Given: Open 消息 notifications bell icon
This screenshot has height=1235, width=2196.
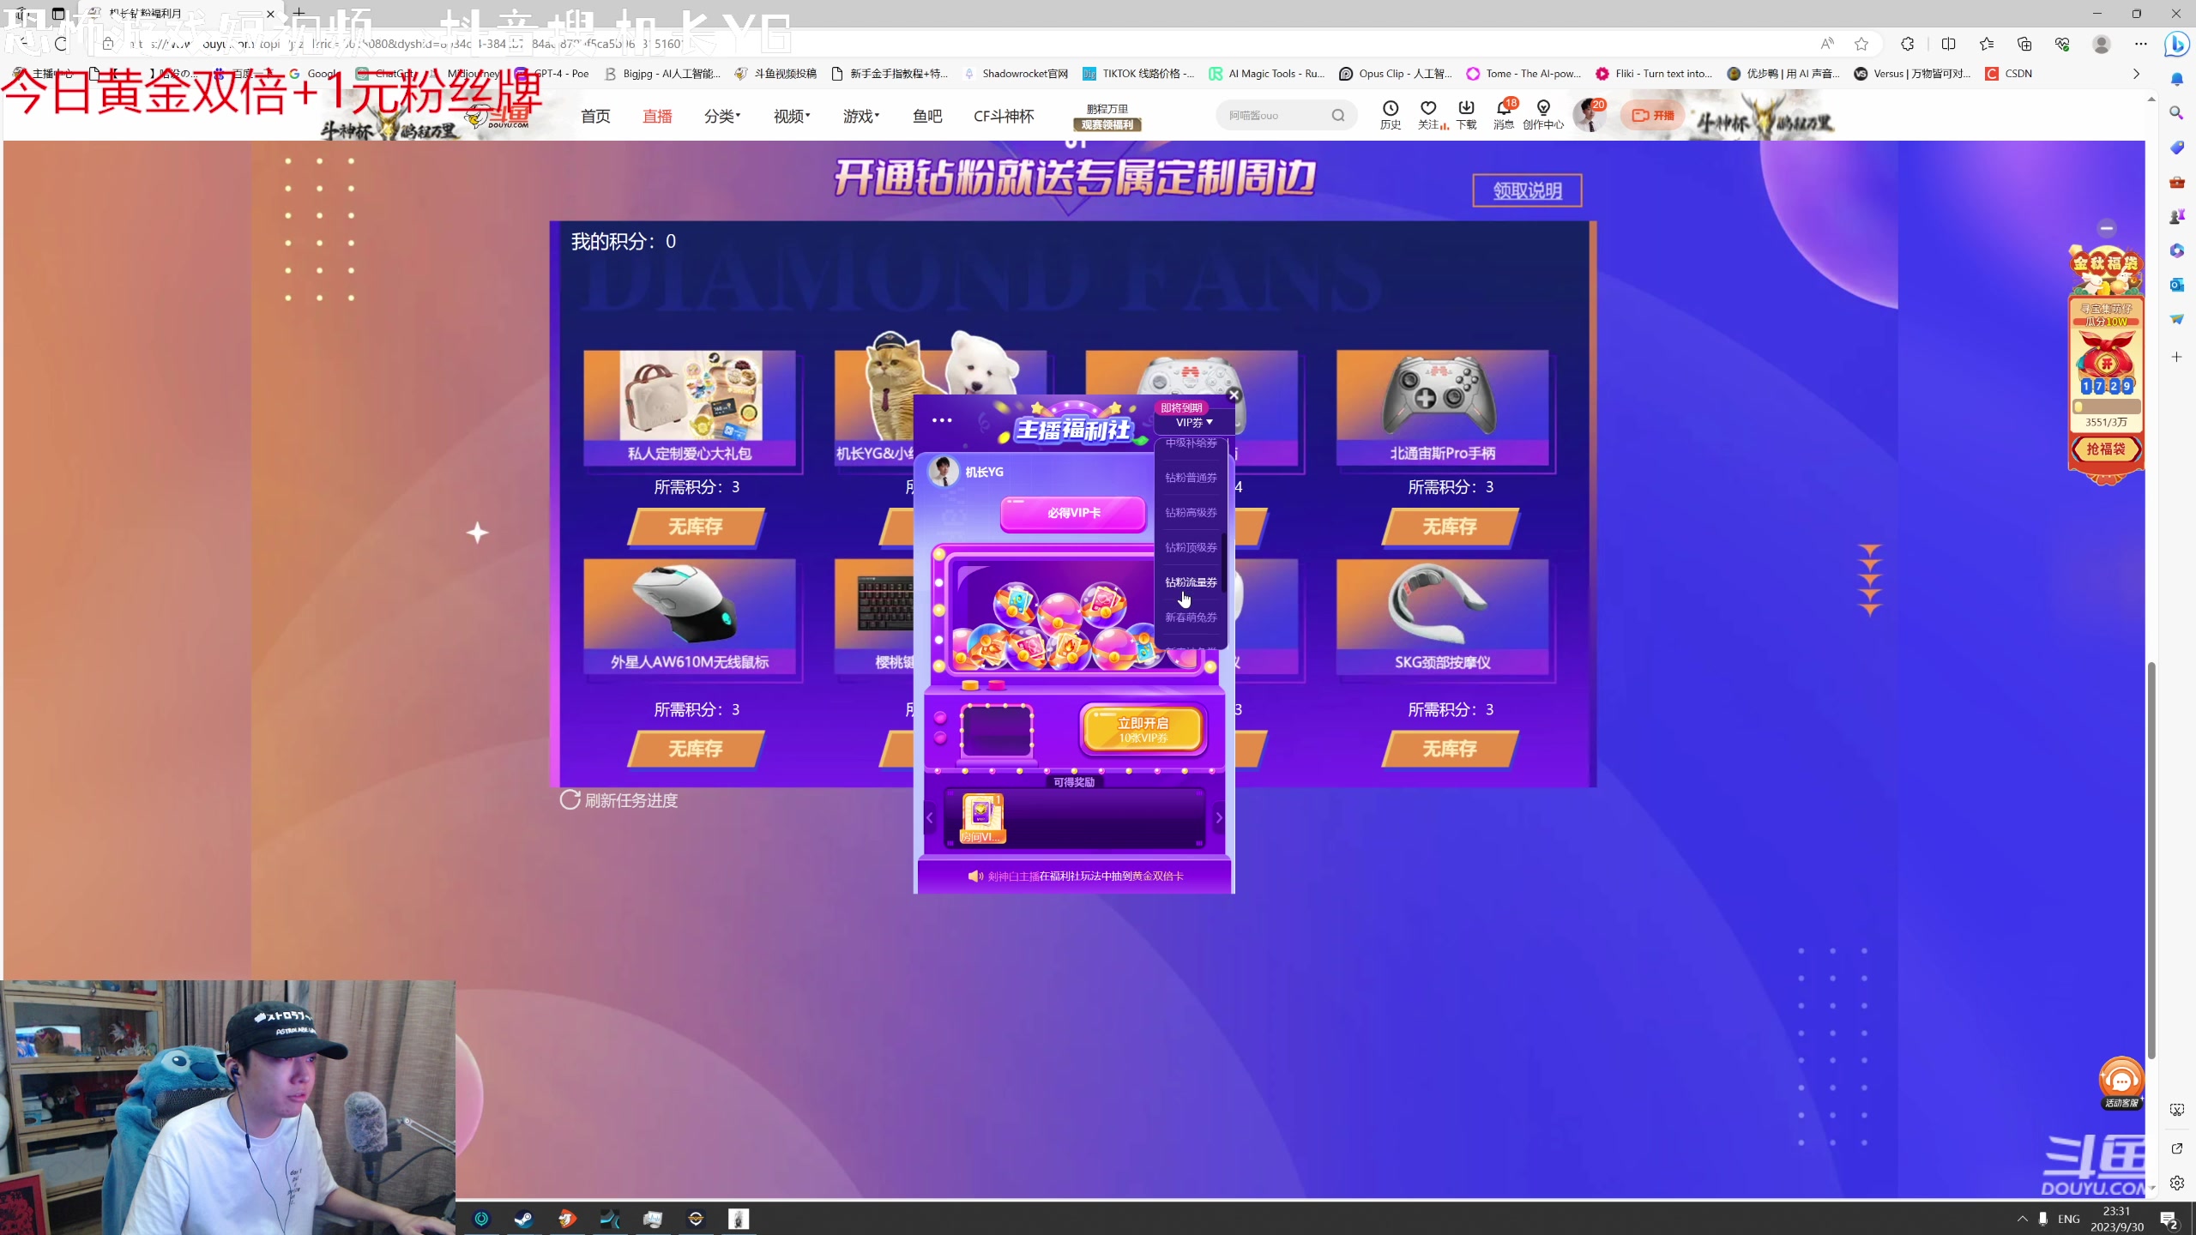Looking at the screenshot, I should point(1503,109).
